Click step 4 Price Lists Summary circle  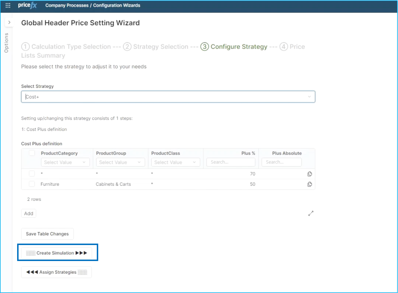[x=284, y=47]
